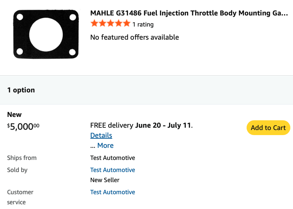293x209 pixels.
Task: Open the "1 rating" reviews text
Action: pyautogui.click(x=143, y=25)
